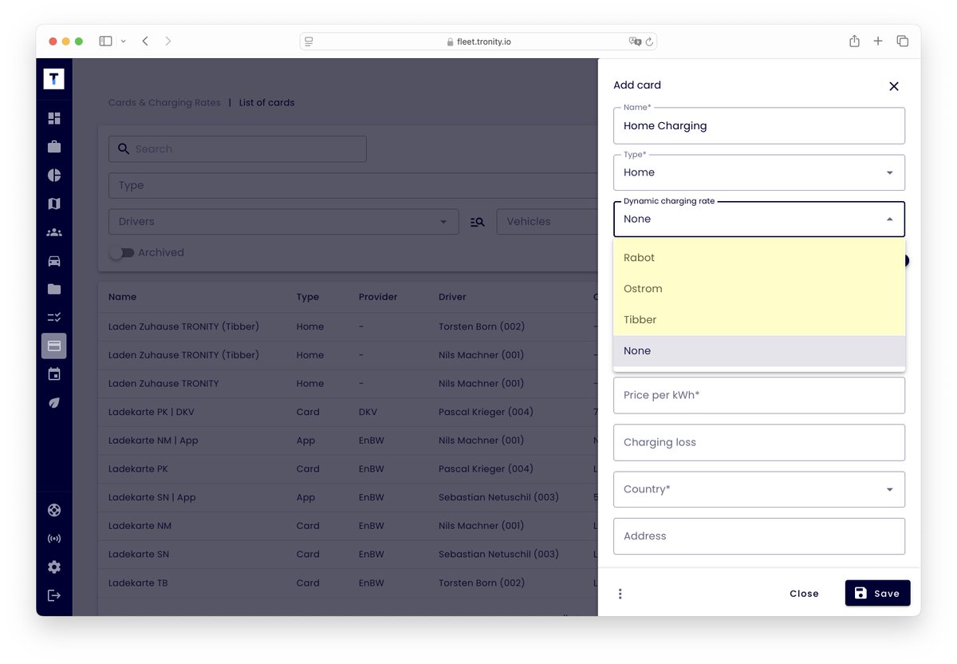Sort by Provider column header

pyautogui.click(x=378, y=297)
